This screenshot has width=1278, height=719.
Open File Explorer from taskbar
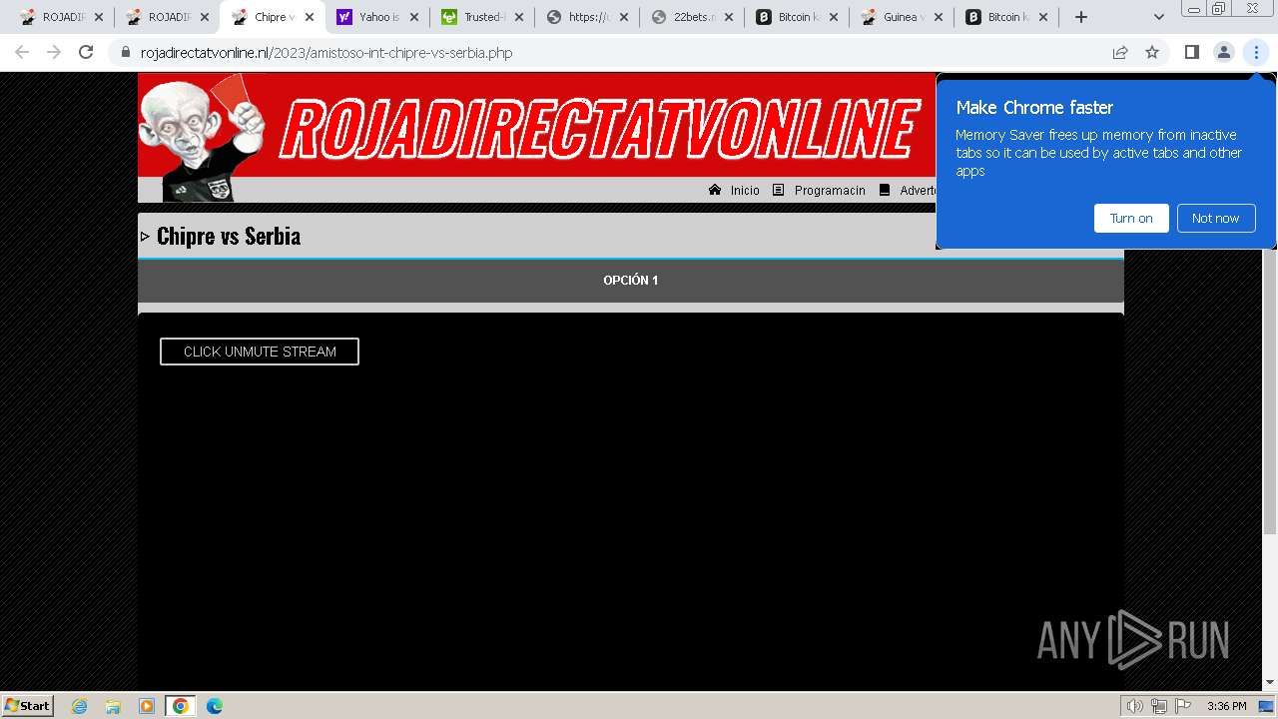point(113,706)
